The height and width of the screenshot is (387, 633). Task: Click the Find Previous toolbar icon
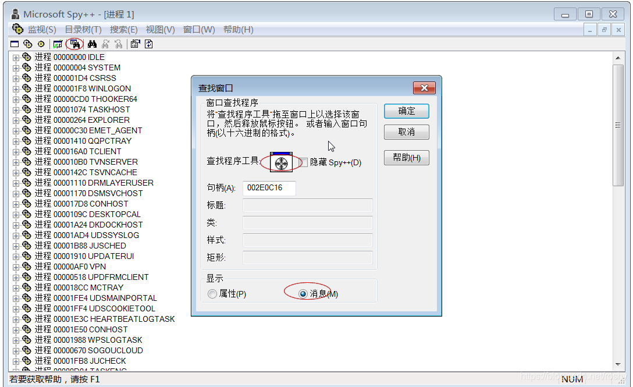pyautogui.click(x=118, y=44)
